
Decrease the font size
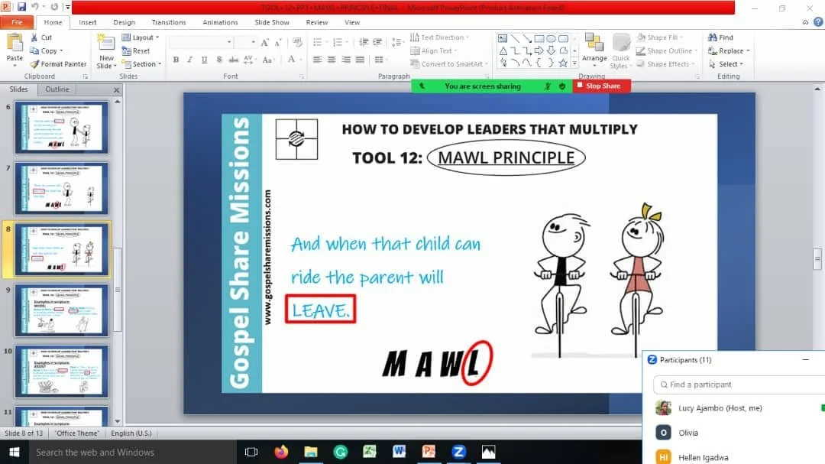(x=278, y=42)
